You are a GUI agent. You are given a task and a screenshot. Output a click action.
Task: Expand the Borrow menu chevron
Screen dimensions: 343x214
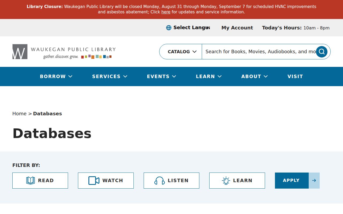70,77
